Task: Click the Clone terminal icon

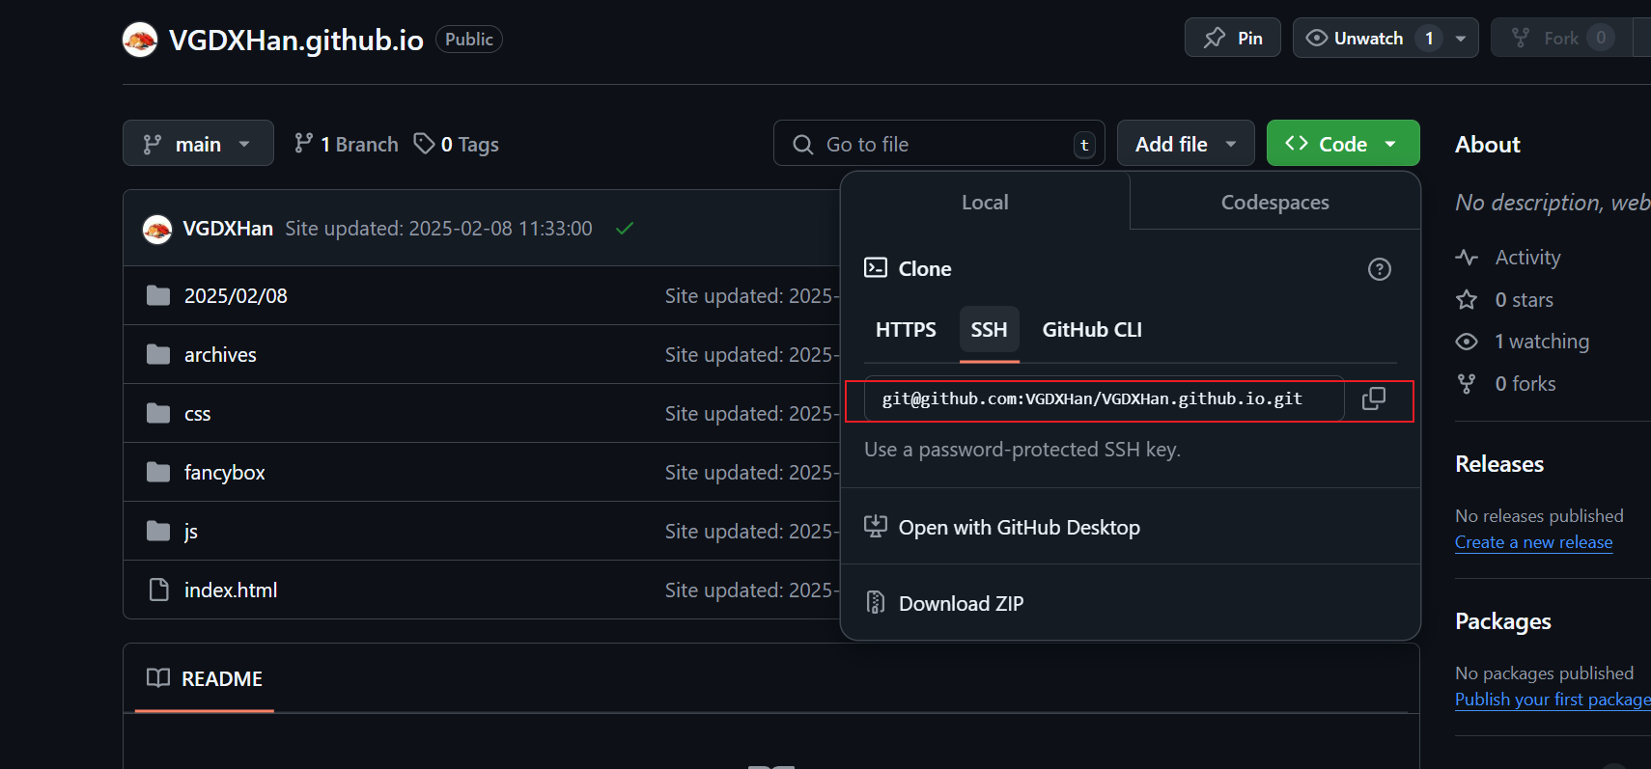Action: (876, 267)
